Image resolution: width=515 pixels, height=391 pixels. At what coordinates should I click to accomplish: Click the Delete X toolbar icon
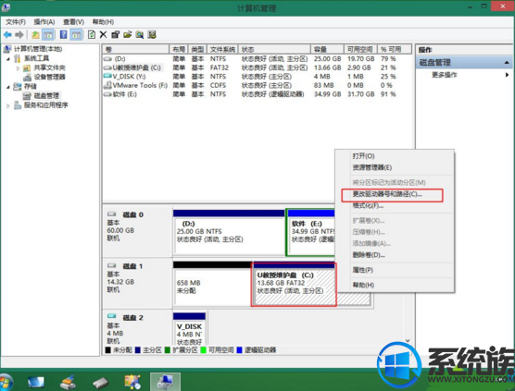[103, 34]
